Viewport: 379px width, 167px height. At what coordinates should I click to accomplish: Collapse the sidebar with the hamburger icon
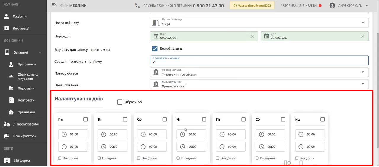tap(54, 5)
